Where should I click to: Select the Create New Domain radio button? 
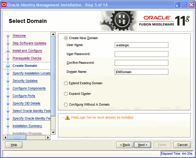[x=66, y=38]
